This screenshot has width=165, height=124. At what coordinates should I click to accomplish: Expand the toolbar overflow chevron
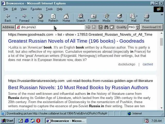162,15
